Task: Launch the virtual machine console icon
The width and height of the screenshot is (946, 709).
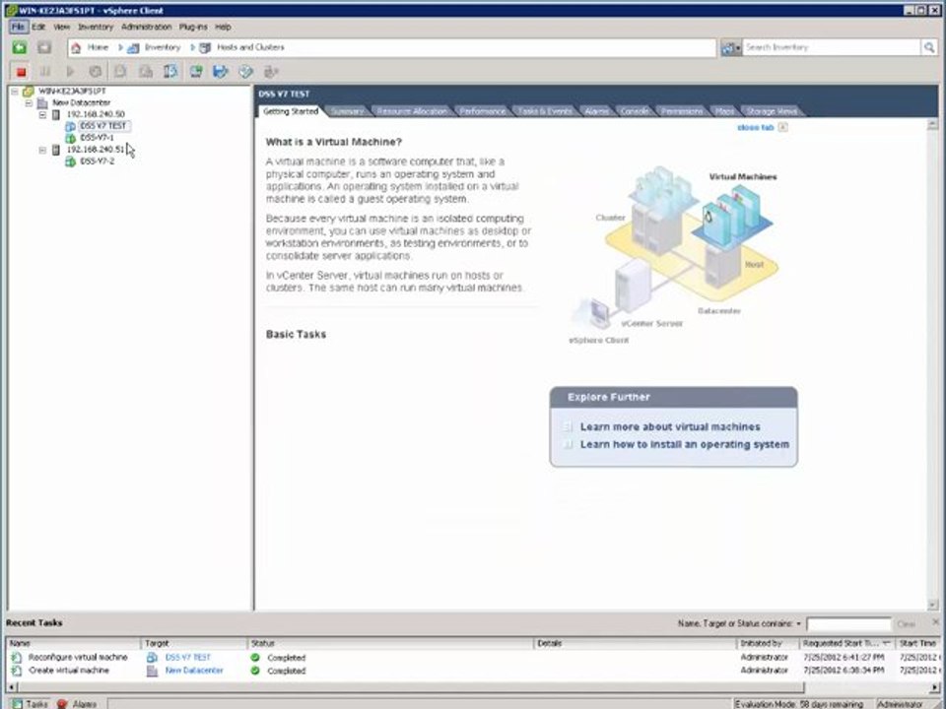Action: (196, 72)
